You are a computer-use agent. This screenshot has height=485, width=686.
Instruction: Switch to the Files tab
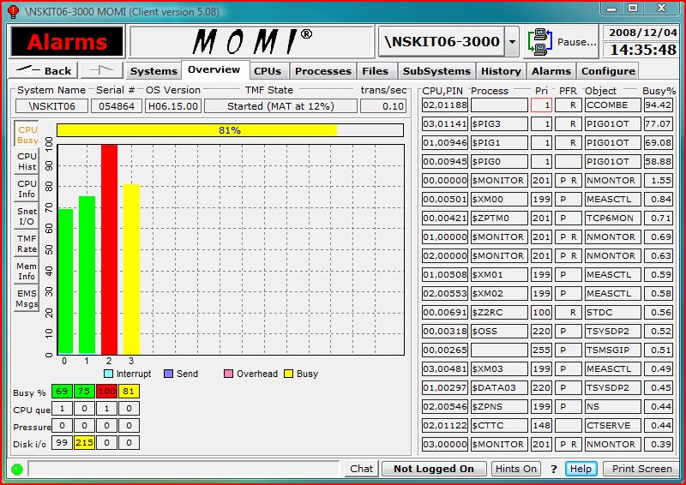376,71
